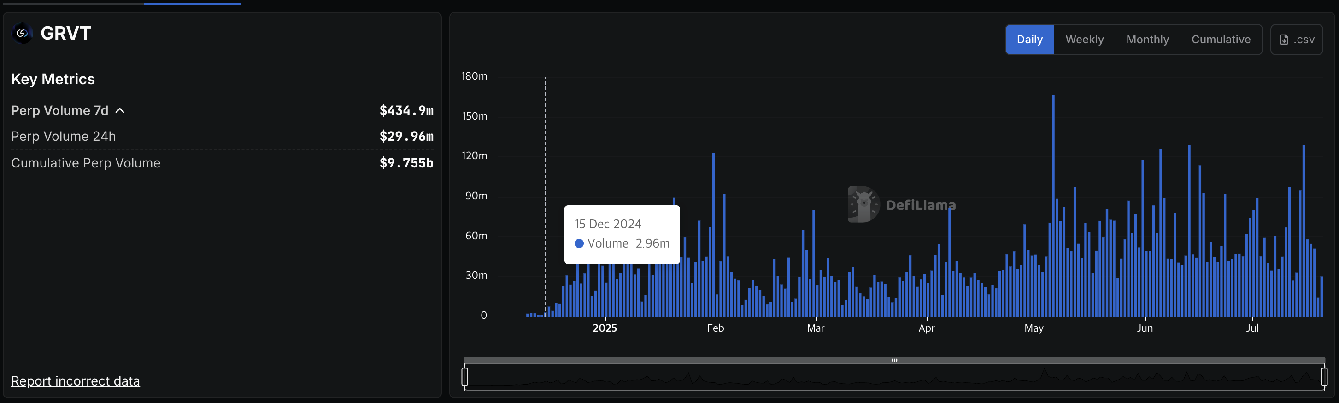Collapse the Perp Volume 7d chevron
1339x403 pixels.
pyautogui.click(x=120, y=110)
